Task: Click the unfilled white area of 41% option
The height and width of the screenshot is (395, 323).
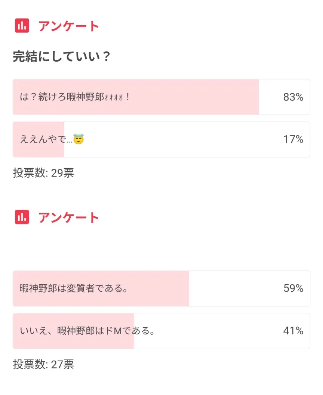Action: point(222,331)
